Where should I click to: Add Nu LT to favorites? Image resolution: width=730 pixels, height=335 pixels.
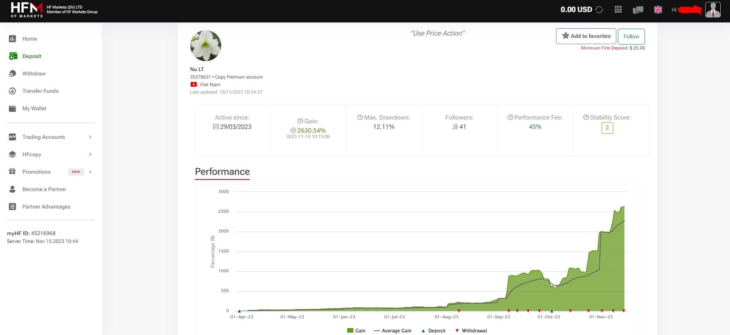[586, 36]
